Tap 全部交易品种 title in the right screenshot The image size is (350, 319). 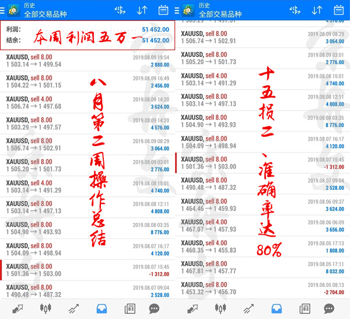tap(220, 14)
